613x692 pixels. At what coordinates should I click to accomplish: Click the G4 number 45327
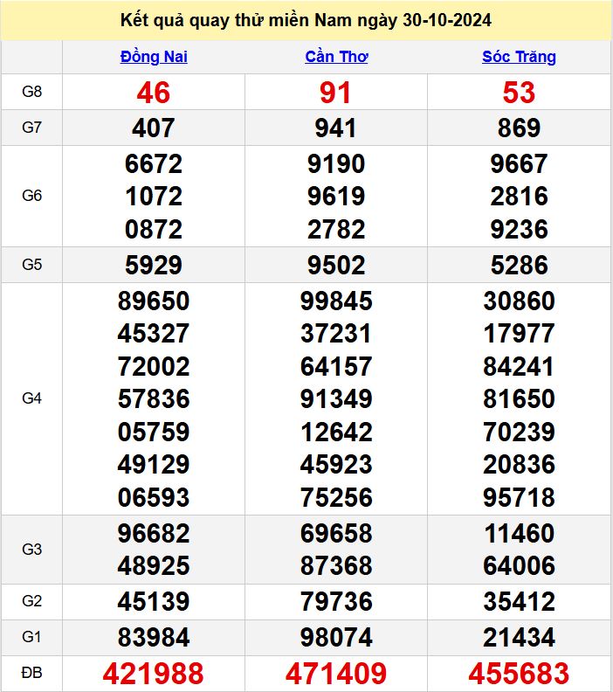154,334
